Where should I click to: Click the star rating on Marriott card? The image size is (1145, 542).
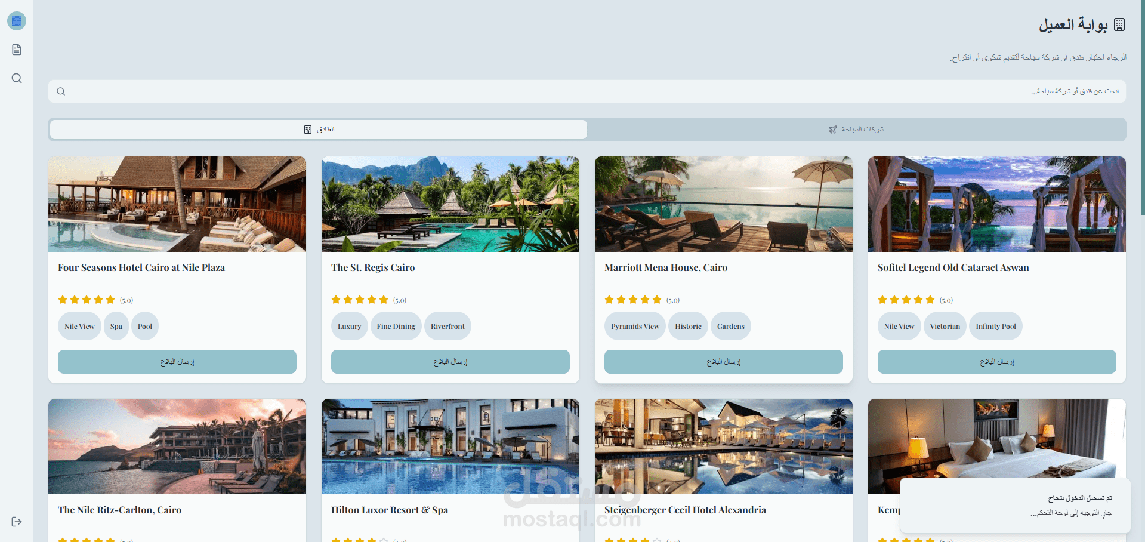tap(633, 300)
